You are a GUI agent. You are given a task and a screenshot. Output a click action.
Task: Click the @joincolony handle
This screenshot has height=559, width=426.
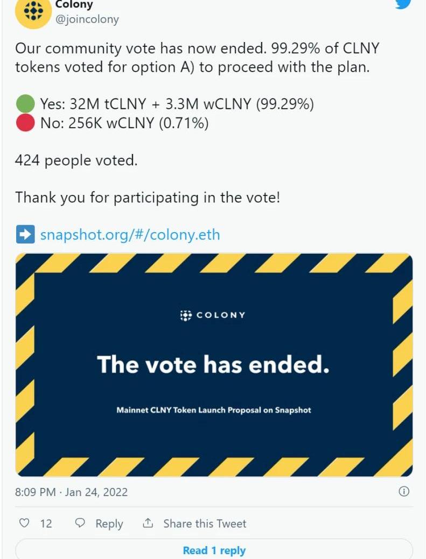87,19
